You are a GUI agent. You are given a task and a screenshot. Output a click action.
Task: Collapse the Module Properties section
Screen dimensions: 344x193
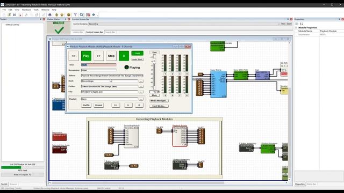coord(296,28)
